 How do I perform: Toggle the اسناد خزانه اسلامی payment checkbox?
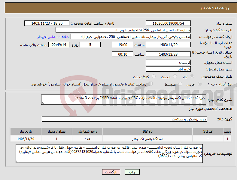tap(150, 84)
